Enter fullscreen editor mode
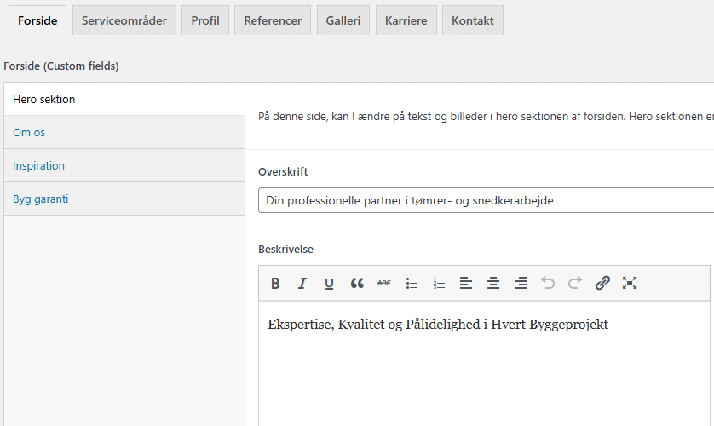Viewport: 714px width, 426px height. pos(630,284)
